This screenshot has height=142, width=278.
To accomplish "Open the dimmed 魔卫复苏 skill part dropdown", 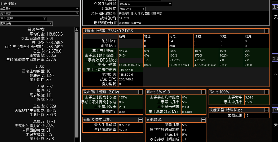I will pyautogui.click(x=39, y=14).
